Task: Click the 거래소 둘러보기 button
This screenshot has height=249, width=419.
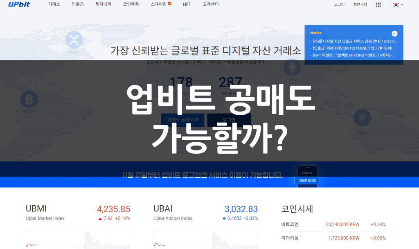Action: pyautogui.click(x=182, y=120)
